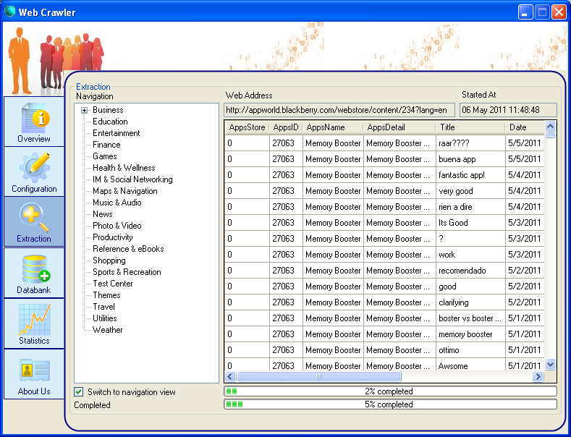Select Sports & Recreation category

127,272
